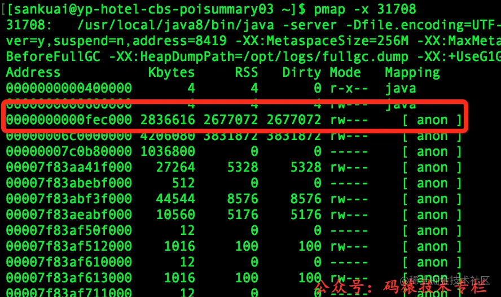Click the RSS column header

[x=247, y=73]
